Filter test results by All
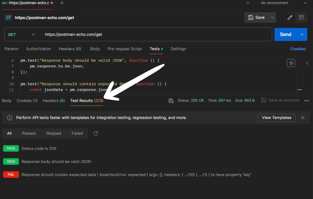 tap(9, 134)
